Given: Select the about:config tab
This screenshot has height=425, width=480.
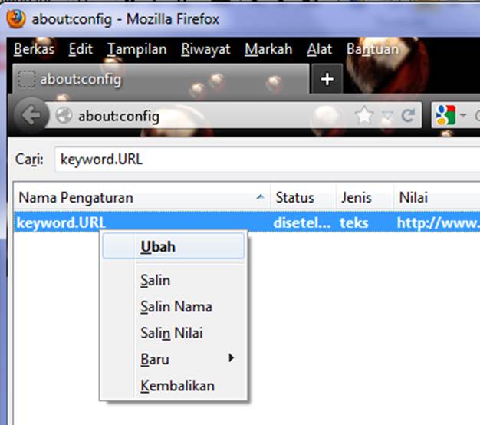Looking at the screenshot, I should [x=161, y=79].
